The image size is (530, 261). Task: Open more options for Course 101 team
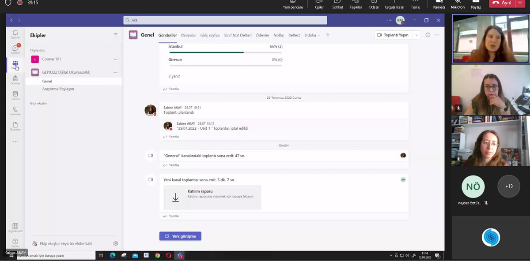[116, 59]
